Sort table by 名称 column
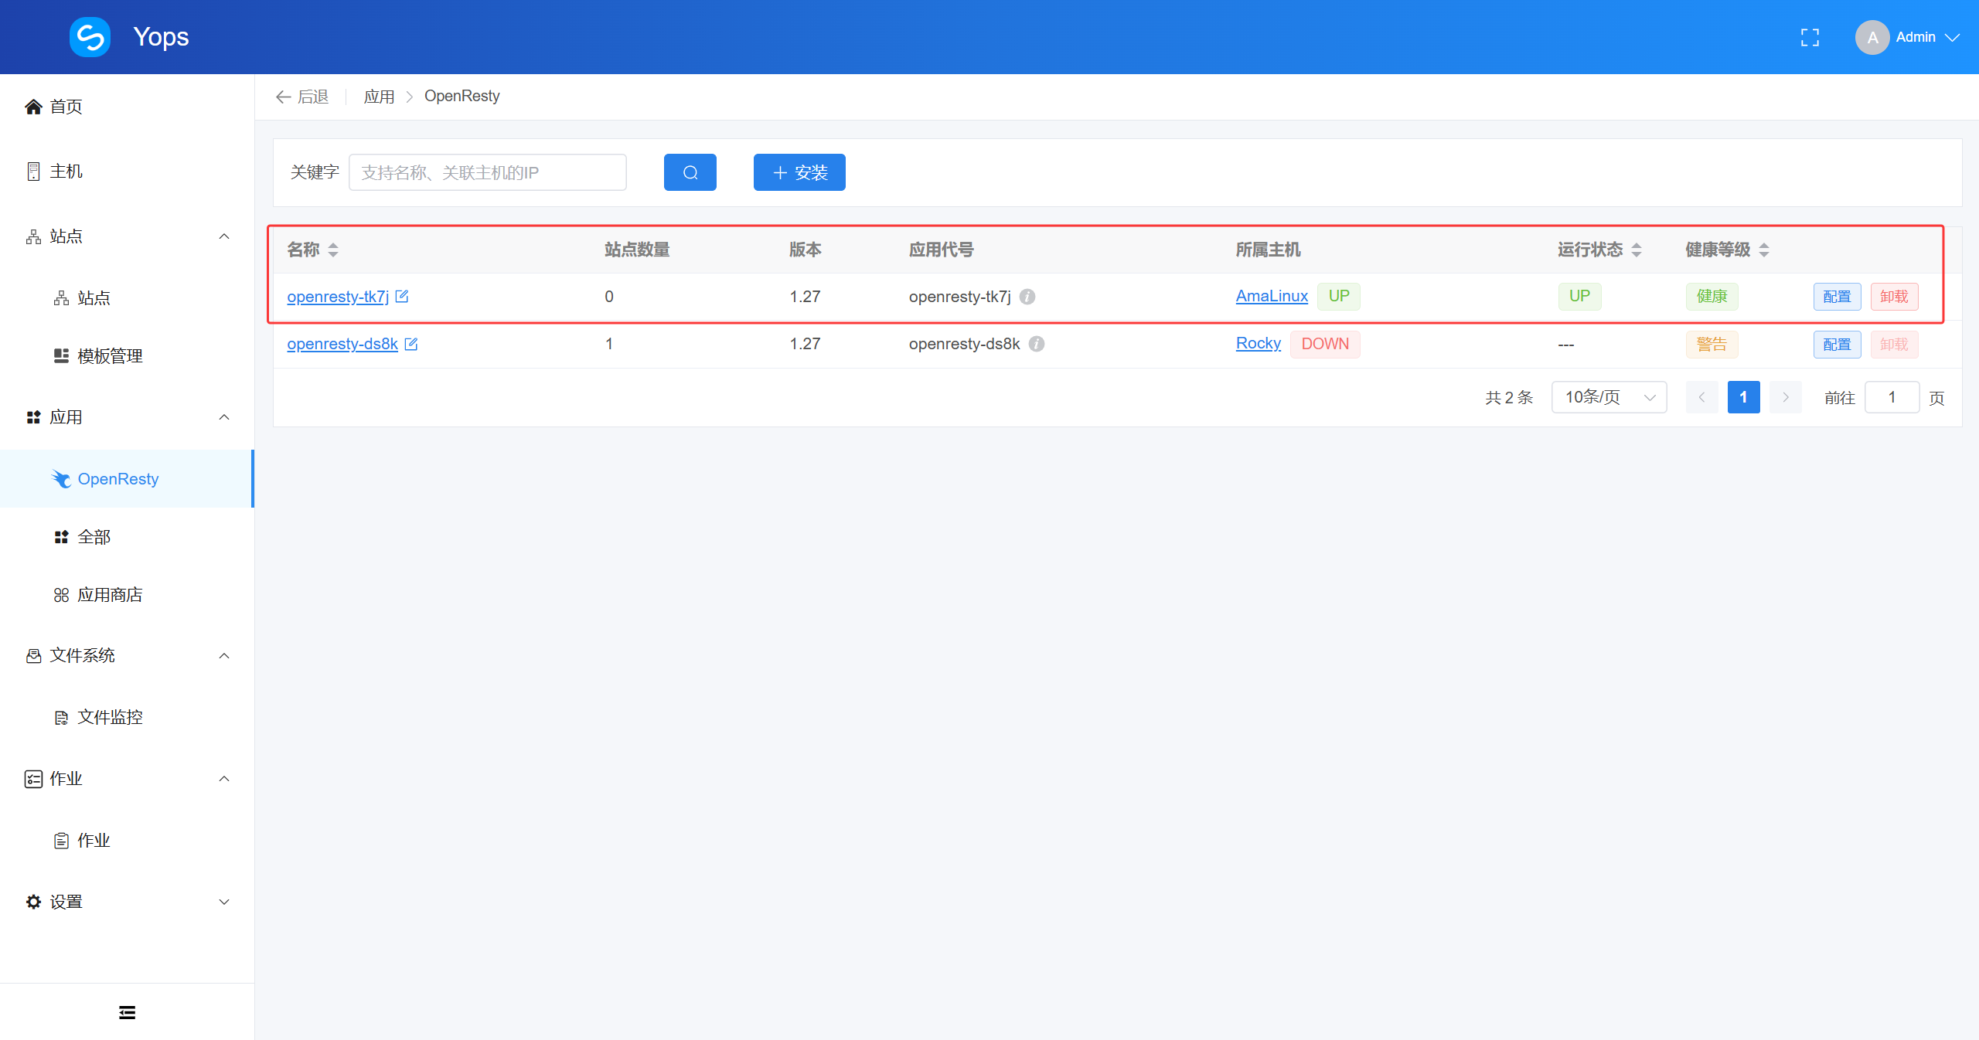Image resolution: width=1979 pixels, height=1040 pixels. point(333,250)
